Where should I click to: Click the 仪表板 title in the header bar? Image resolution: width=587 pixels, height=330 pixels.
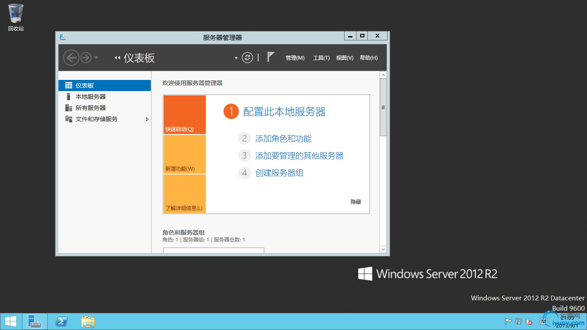tap(139, 58)
